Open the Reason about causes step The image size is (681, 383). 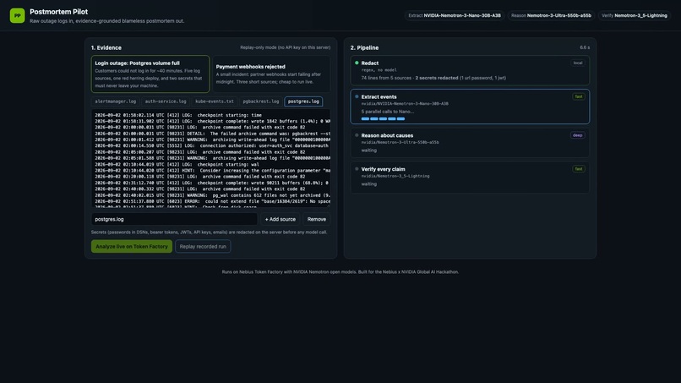pyautogui.click(x=470, y=142)
